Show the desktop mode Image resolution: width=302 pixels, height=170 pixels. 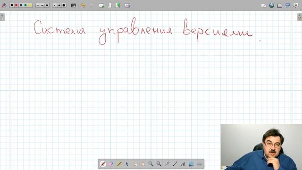(288, 5)
